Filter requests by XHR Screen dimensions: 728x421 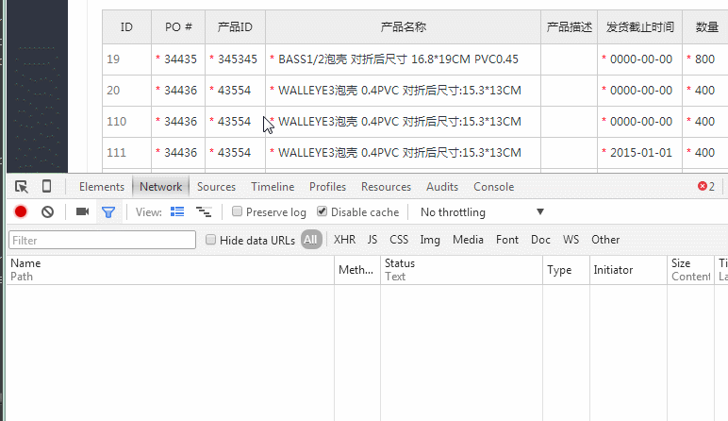tap(344, 240)
